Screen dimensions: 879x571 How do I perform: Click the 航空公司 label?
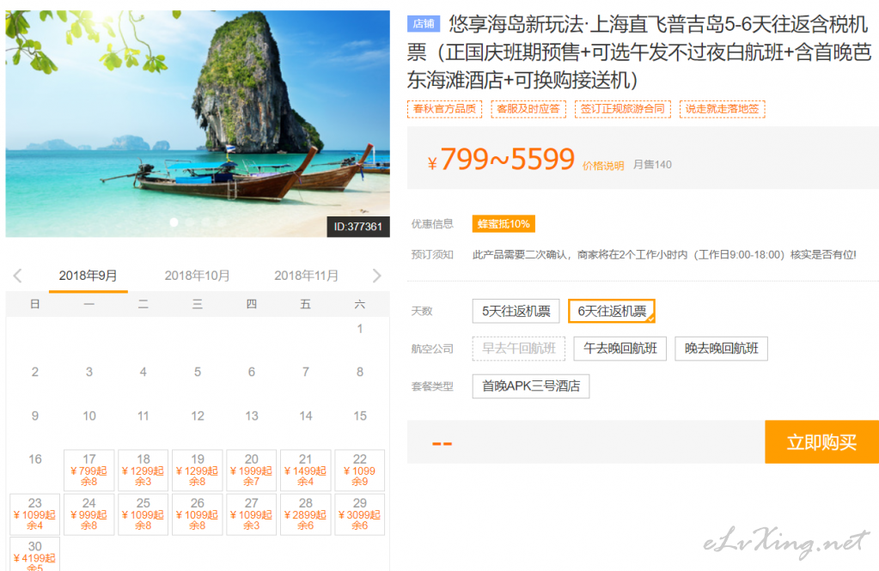432,349
